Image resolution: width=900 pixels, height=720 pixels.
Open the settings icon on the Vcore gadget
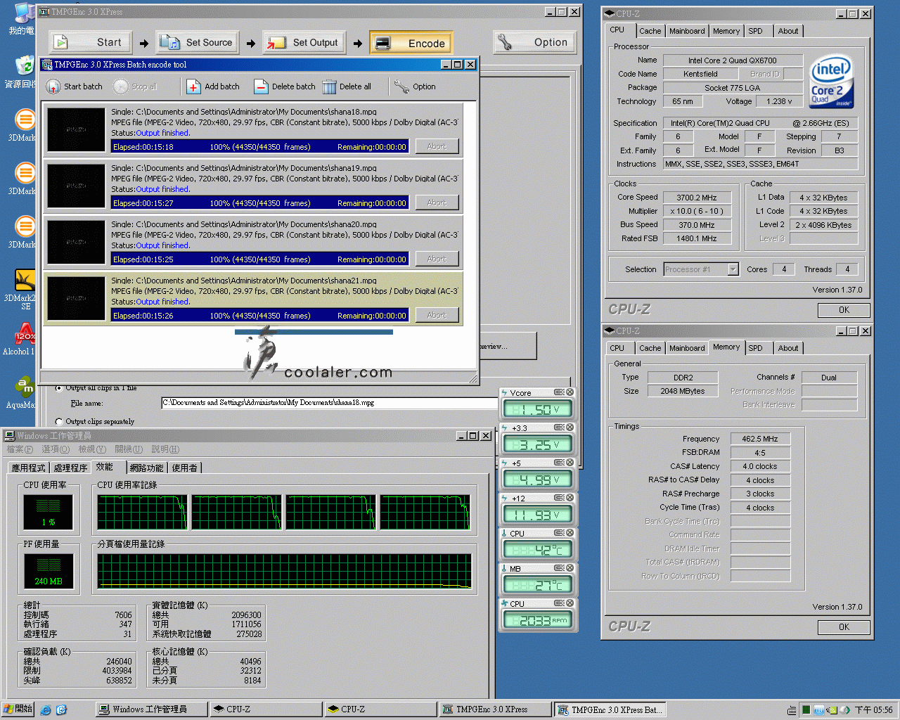click(558, 392)
